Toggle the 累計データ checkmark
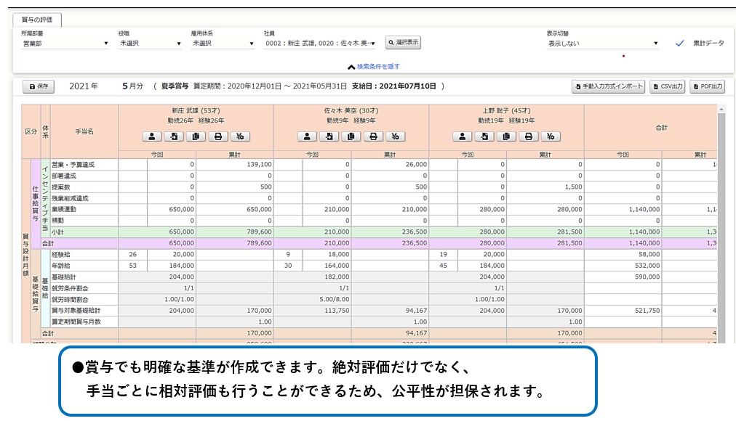This screenshot has width=736, height=421. pyautogui.click(x=680, y=44)
